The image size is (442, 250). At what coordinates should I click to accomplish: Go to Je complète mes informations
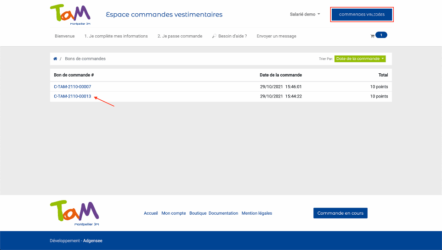point(116,36)
